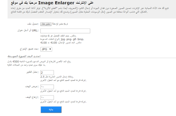Open the JPG output format dropdown
Viewport: 176px width, 116px height.
coord(46,49)
